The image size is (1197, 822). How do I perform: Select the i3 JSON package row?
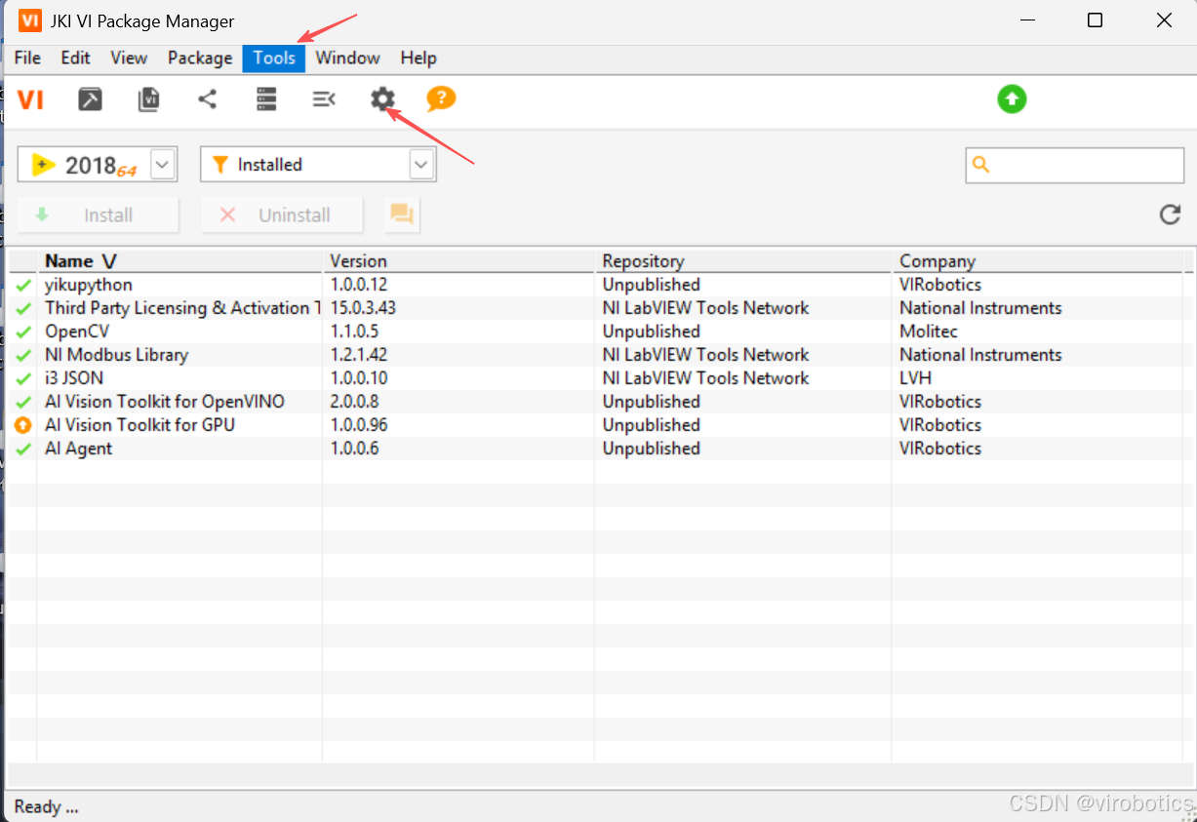596,378
